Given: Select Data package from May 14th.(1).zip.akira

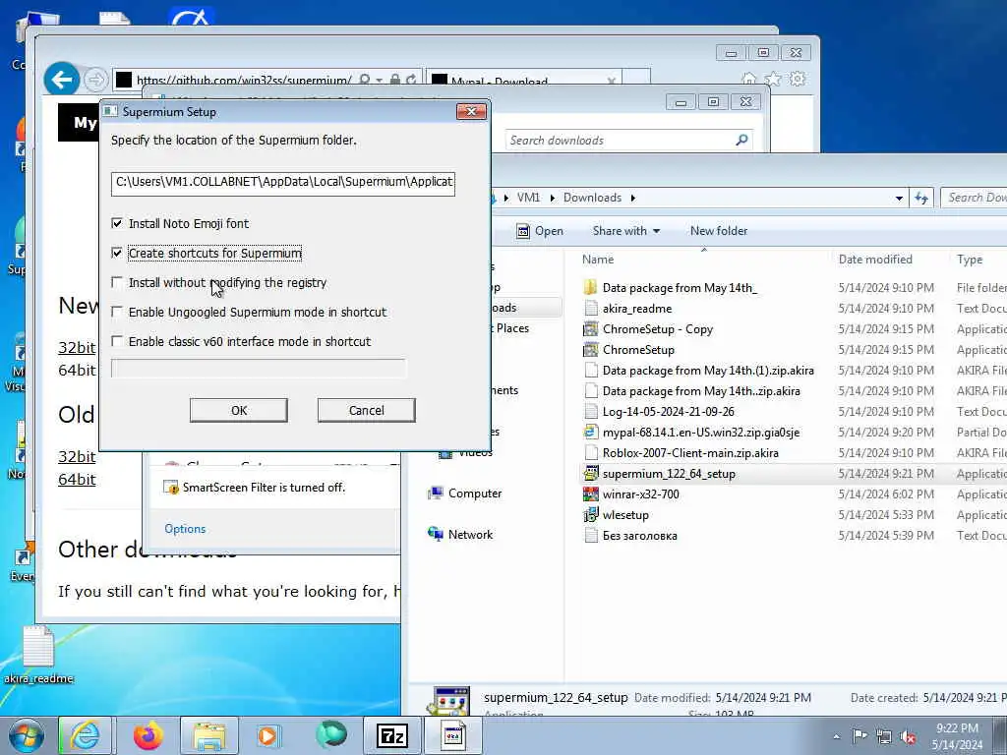Looking at the screenshot, I should [708, 371].
